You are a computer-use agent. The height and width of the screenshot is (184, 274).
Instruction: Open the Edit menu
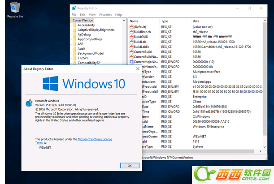pyautogui.click(x=83, y=15)
